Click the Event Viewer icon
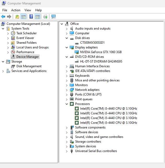Viewport: 165px width, 168px height. (13, 38)
